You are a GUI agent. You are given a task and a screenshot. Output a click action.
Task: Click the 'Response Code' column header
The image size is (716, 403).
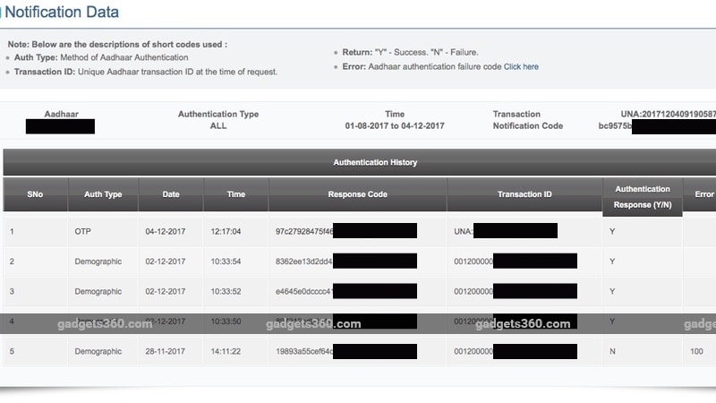[x=357, y=194]
